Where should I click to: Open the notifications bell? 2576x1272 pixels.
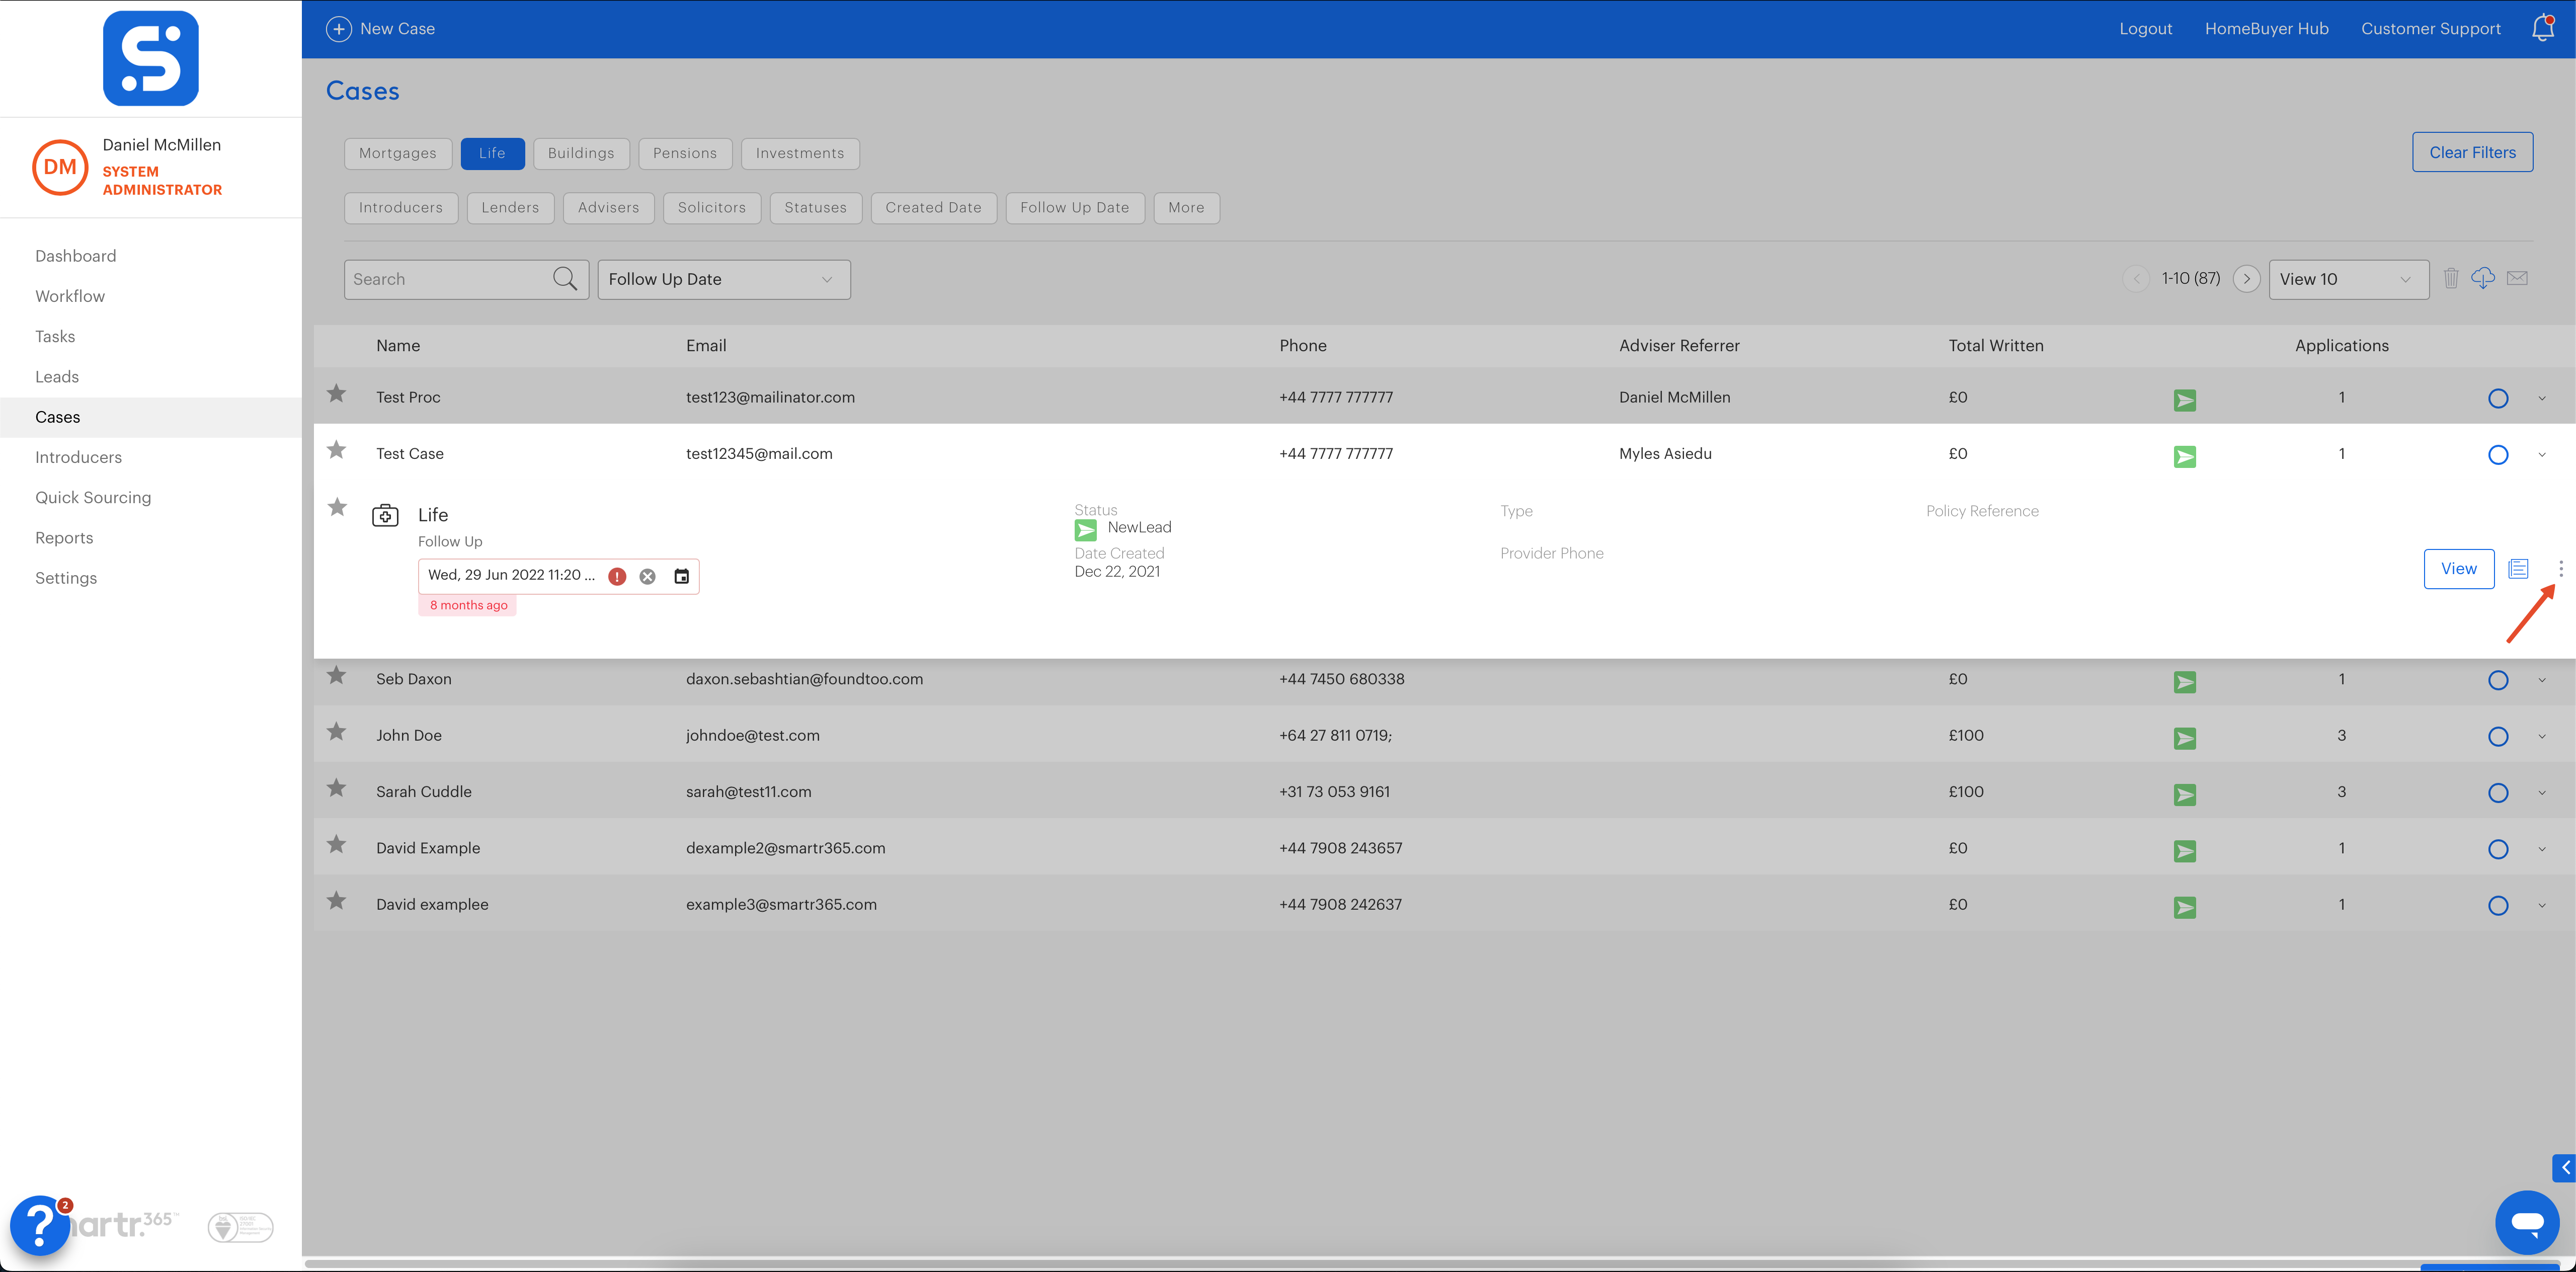pyautogui.click(x=2542, y=28)
